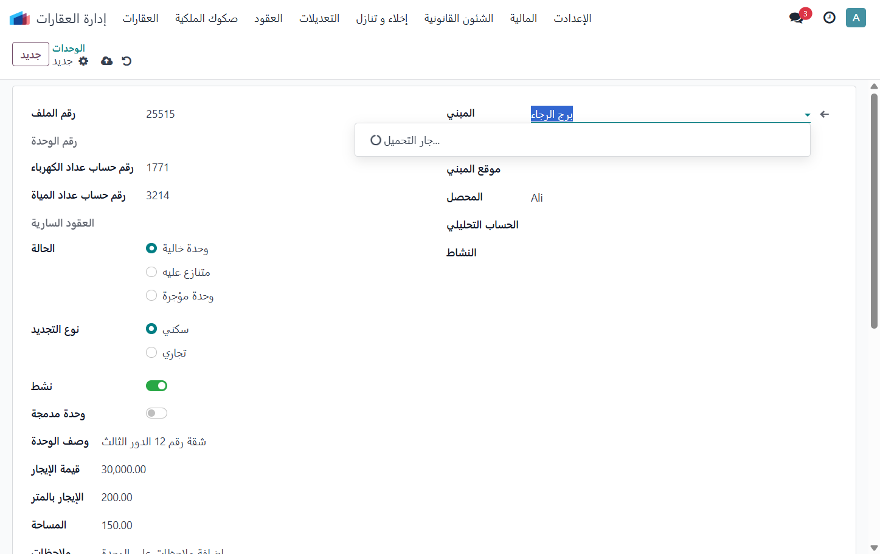
Task: Click the gear actions icon beside جديد
Action: (84, 61)
